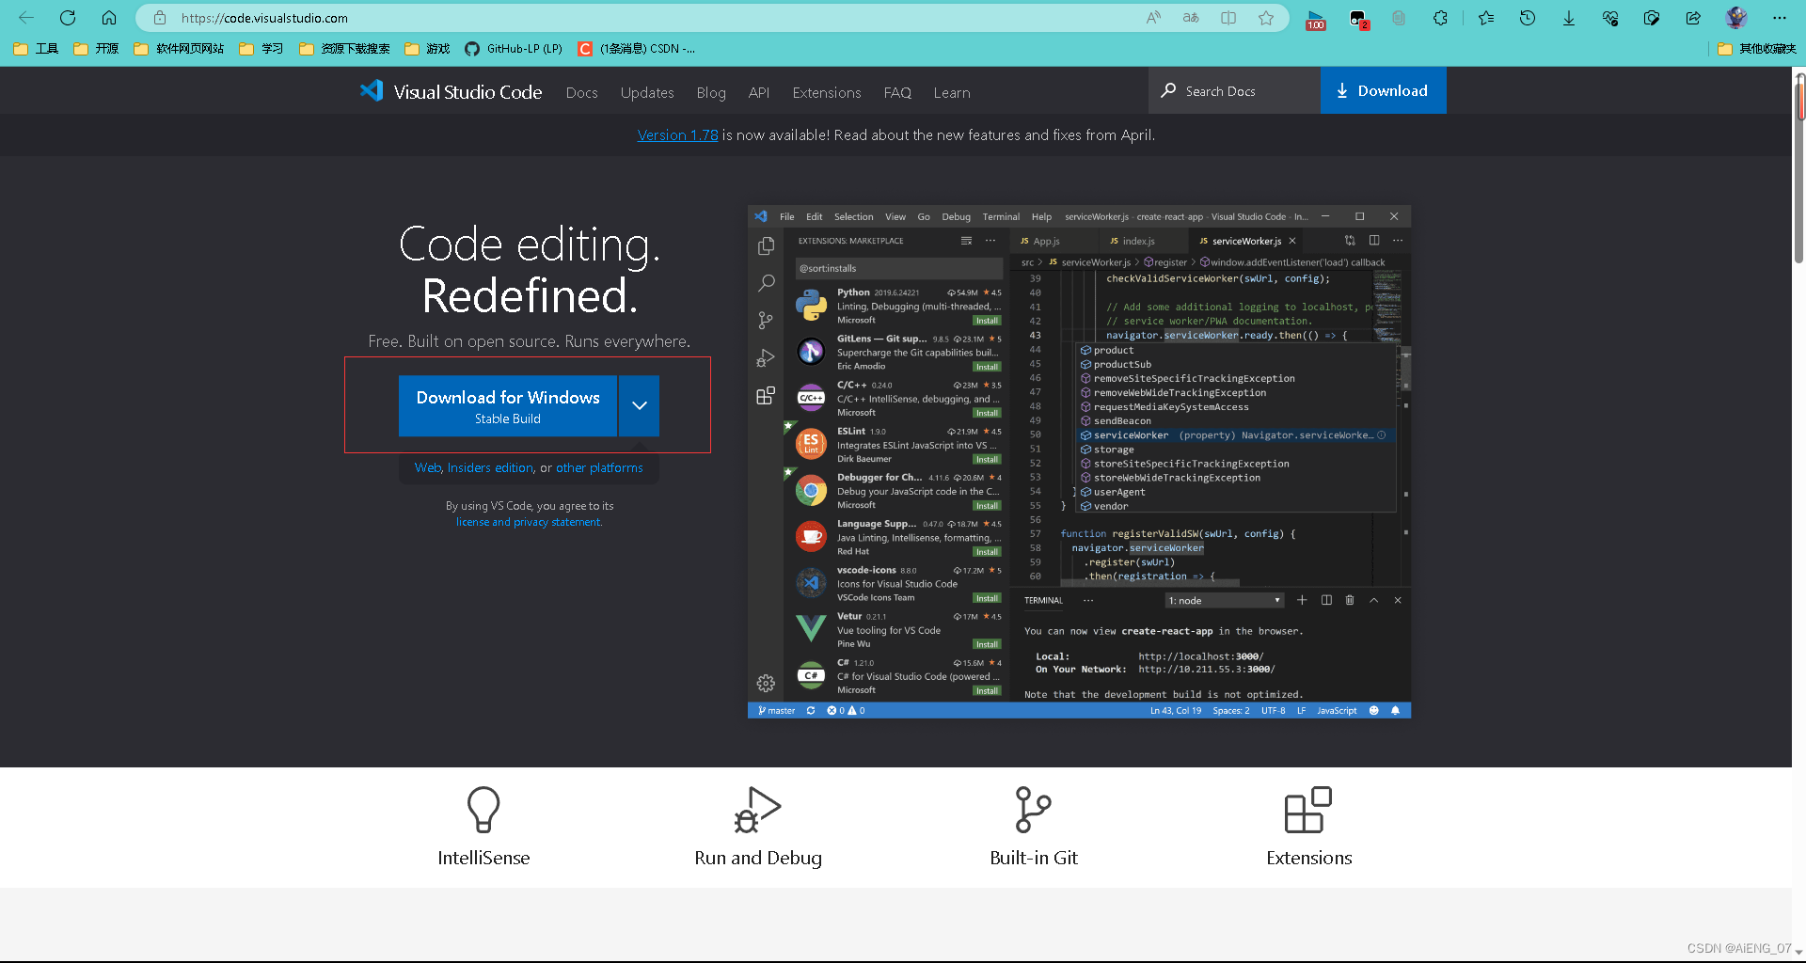The width and height of the screenshot is (1806, 963).
Task: Start Read Aloud from the address bar
Action: pos(1153,18)
